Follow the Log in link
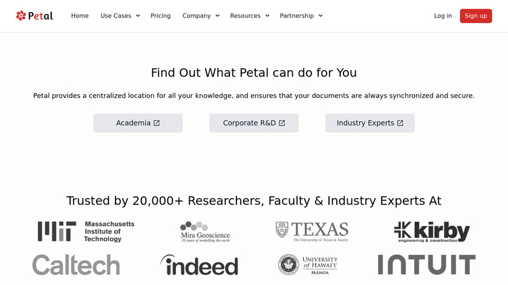 pos(443,16)
